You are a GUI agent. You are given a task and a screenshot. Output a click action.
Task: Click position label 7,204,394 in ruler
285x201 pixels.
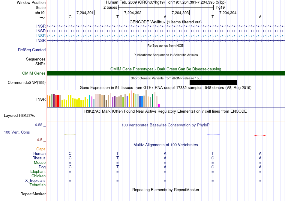click(x=228, y=13)
